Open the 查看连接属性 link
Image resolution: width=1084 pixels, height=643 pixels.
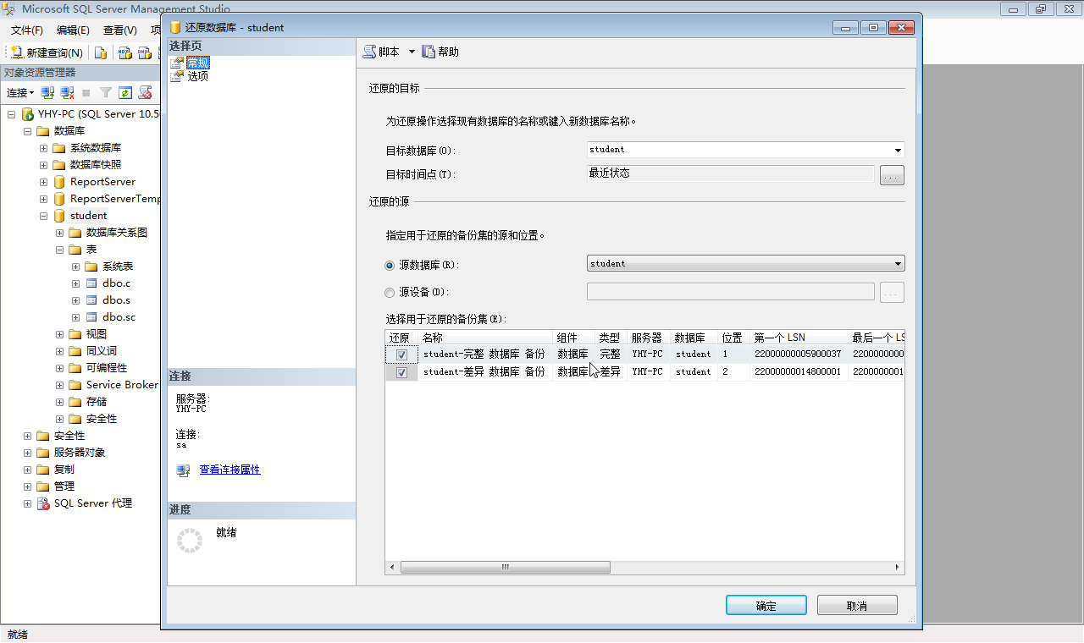tap(230, 470)
